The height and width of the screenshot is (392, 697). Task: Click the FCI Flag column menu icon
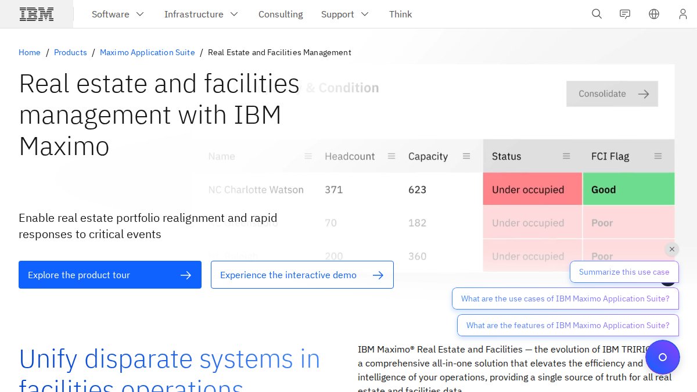(658, 156)
